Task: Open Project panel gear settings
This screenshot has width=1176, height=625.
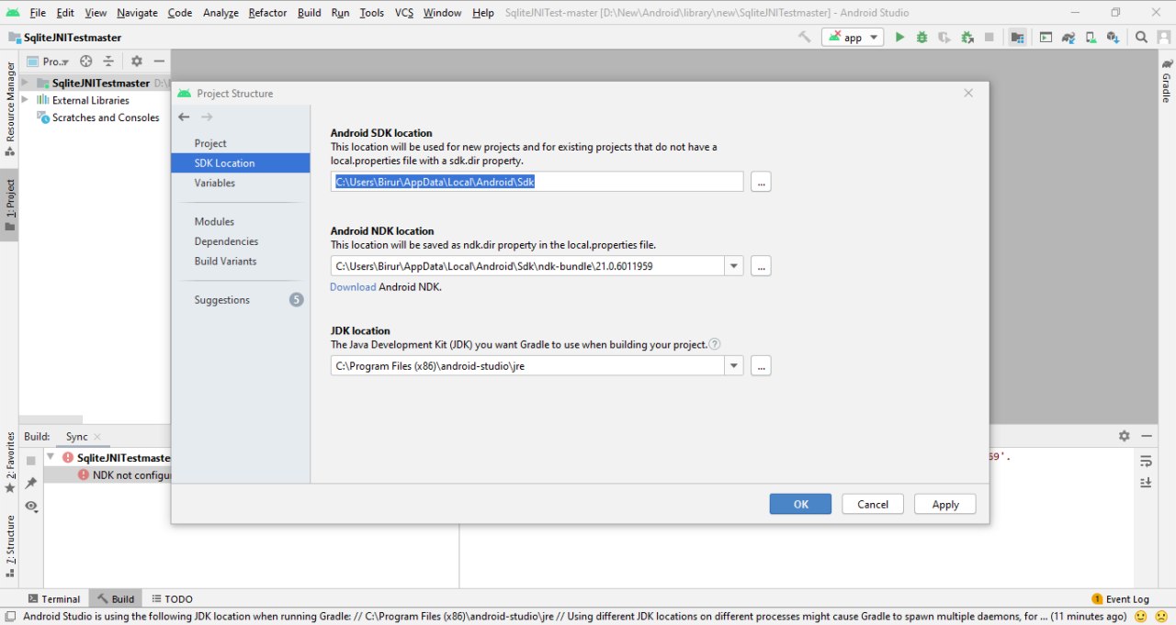Action: [137, 61]
